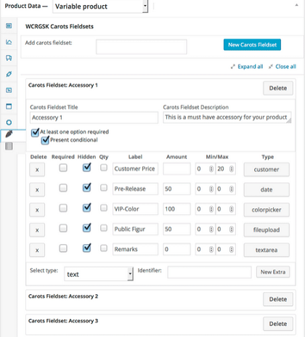Open the General tab icon in sidebar
This screenshot has width=305, height=337.
9,25
